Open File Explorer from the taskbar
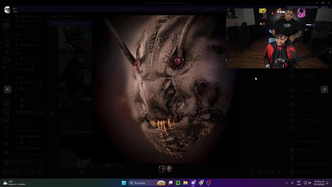The image size is (332, 187). [x=185, y=183]
